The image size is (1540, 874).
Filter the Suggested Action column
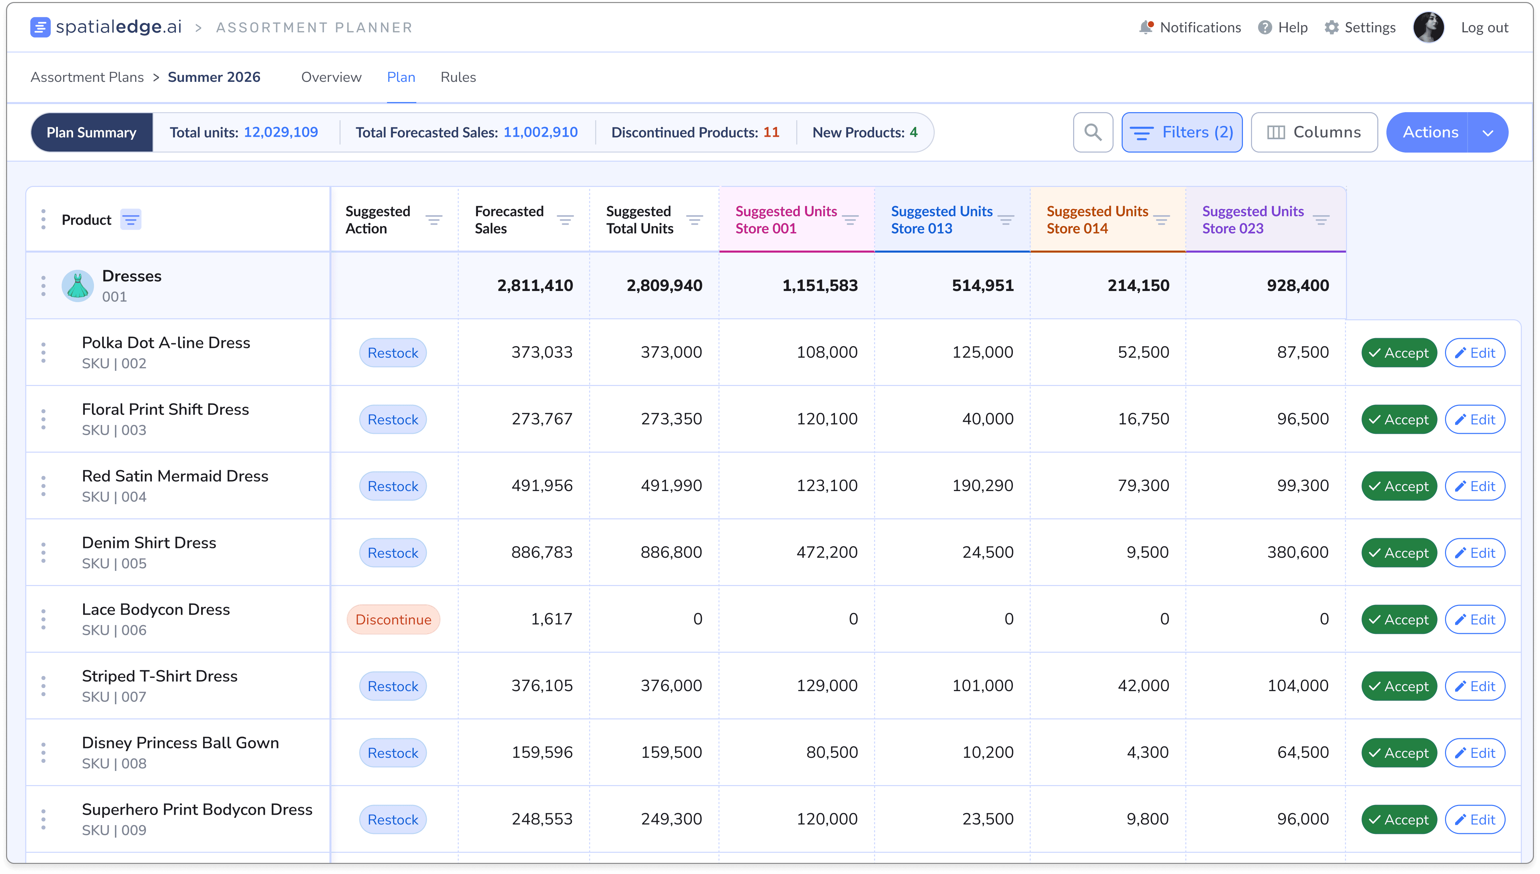(x=434, y=220)
